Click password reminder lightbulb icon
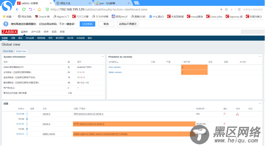 click(x=6, y=24)
